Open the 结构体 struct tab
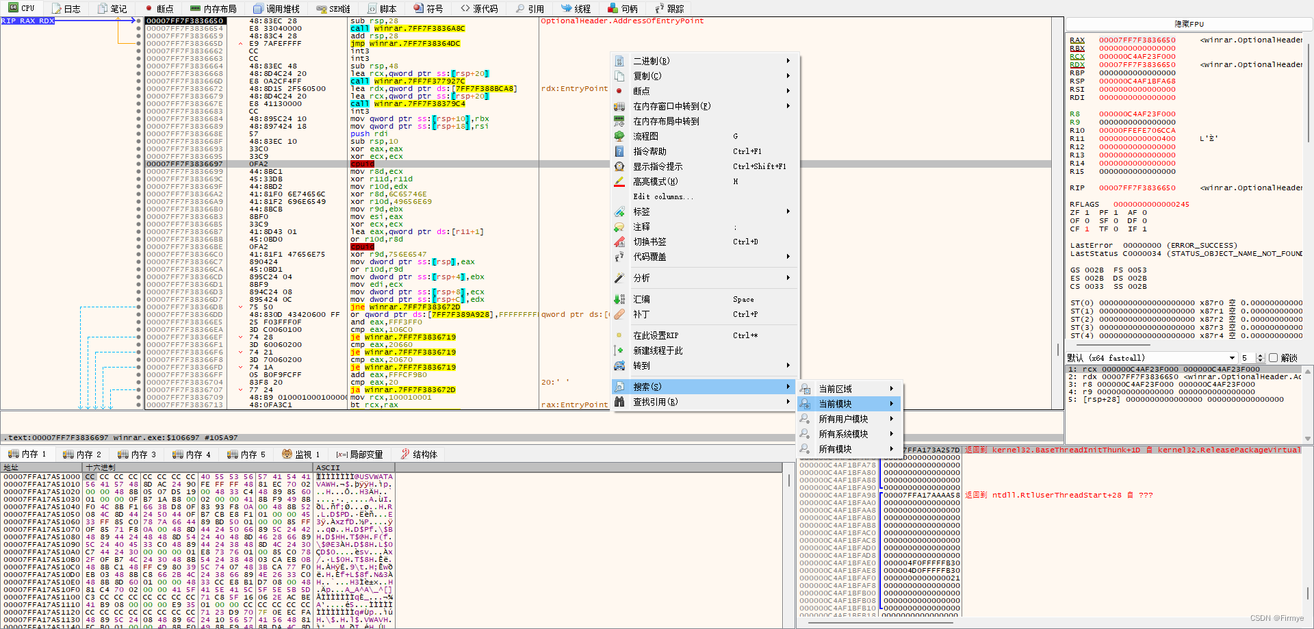Viewport: 1314px width, 629px height. [419, 454]
